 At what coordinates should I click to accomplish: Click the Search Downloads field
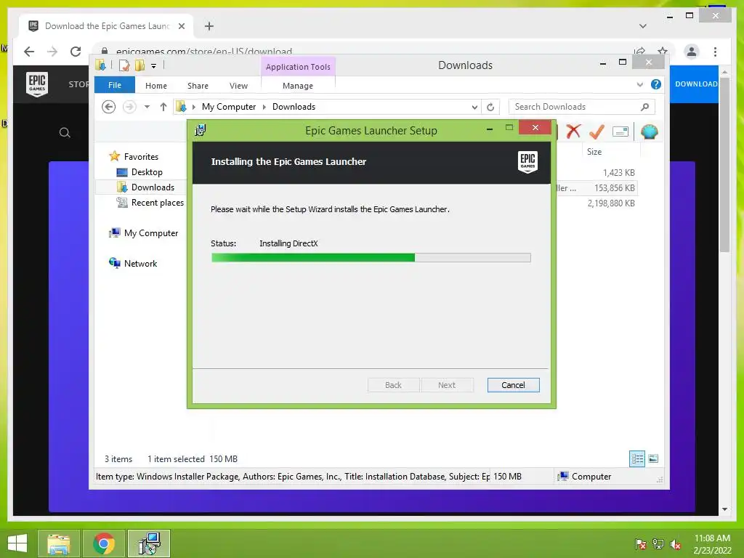581,107
